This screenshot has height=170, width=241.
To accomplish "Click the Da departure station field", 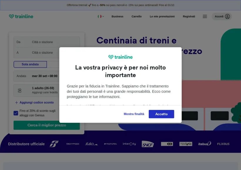I will [46, 42].
